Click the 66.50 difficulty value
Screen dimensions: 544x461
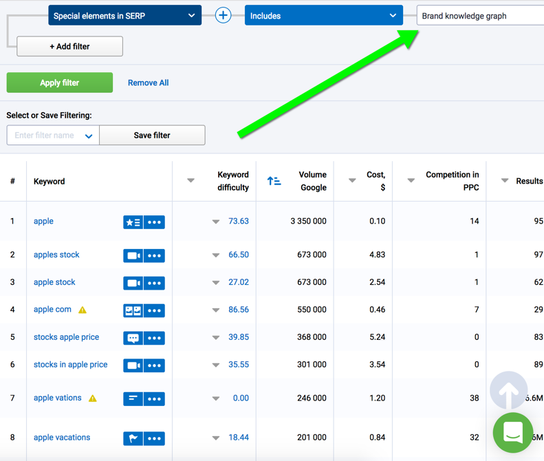pyautogui.click(x=239, y=255)
